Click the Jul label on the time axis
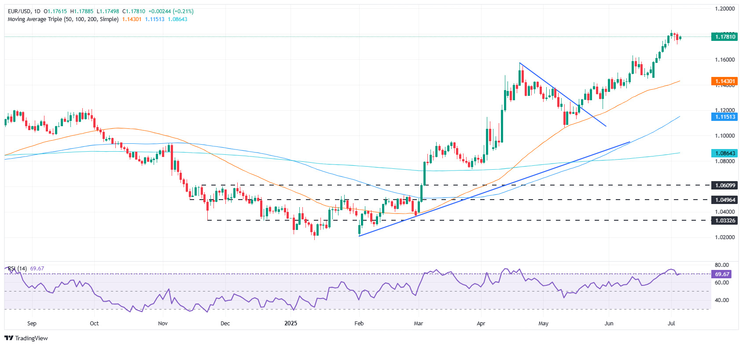This screenshot has height=346, width=743. [x=671, y=324]
